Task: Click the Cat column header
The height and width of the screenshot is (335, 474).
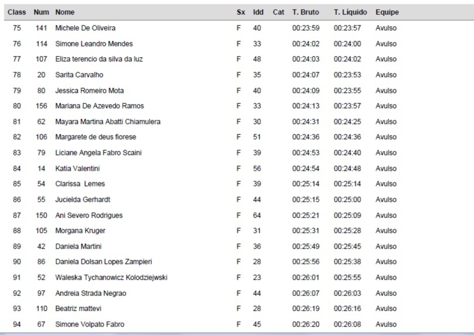Action: [279, 13]
